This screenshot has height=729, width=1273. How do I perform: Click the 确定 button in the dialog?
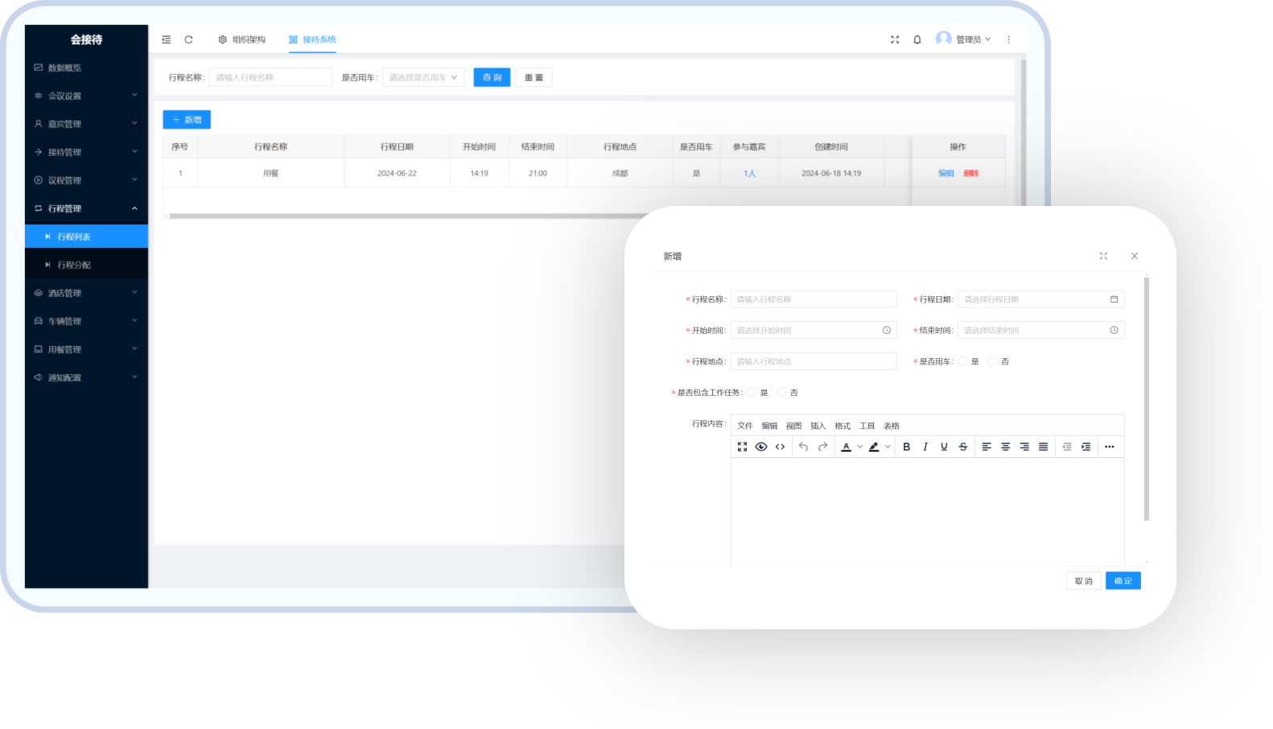coord(1123,581)
